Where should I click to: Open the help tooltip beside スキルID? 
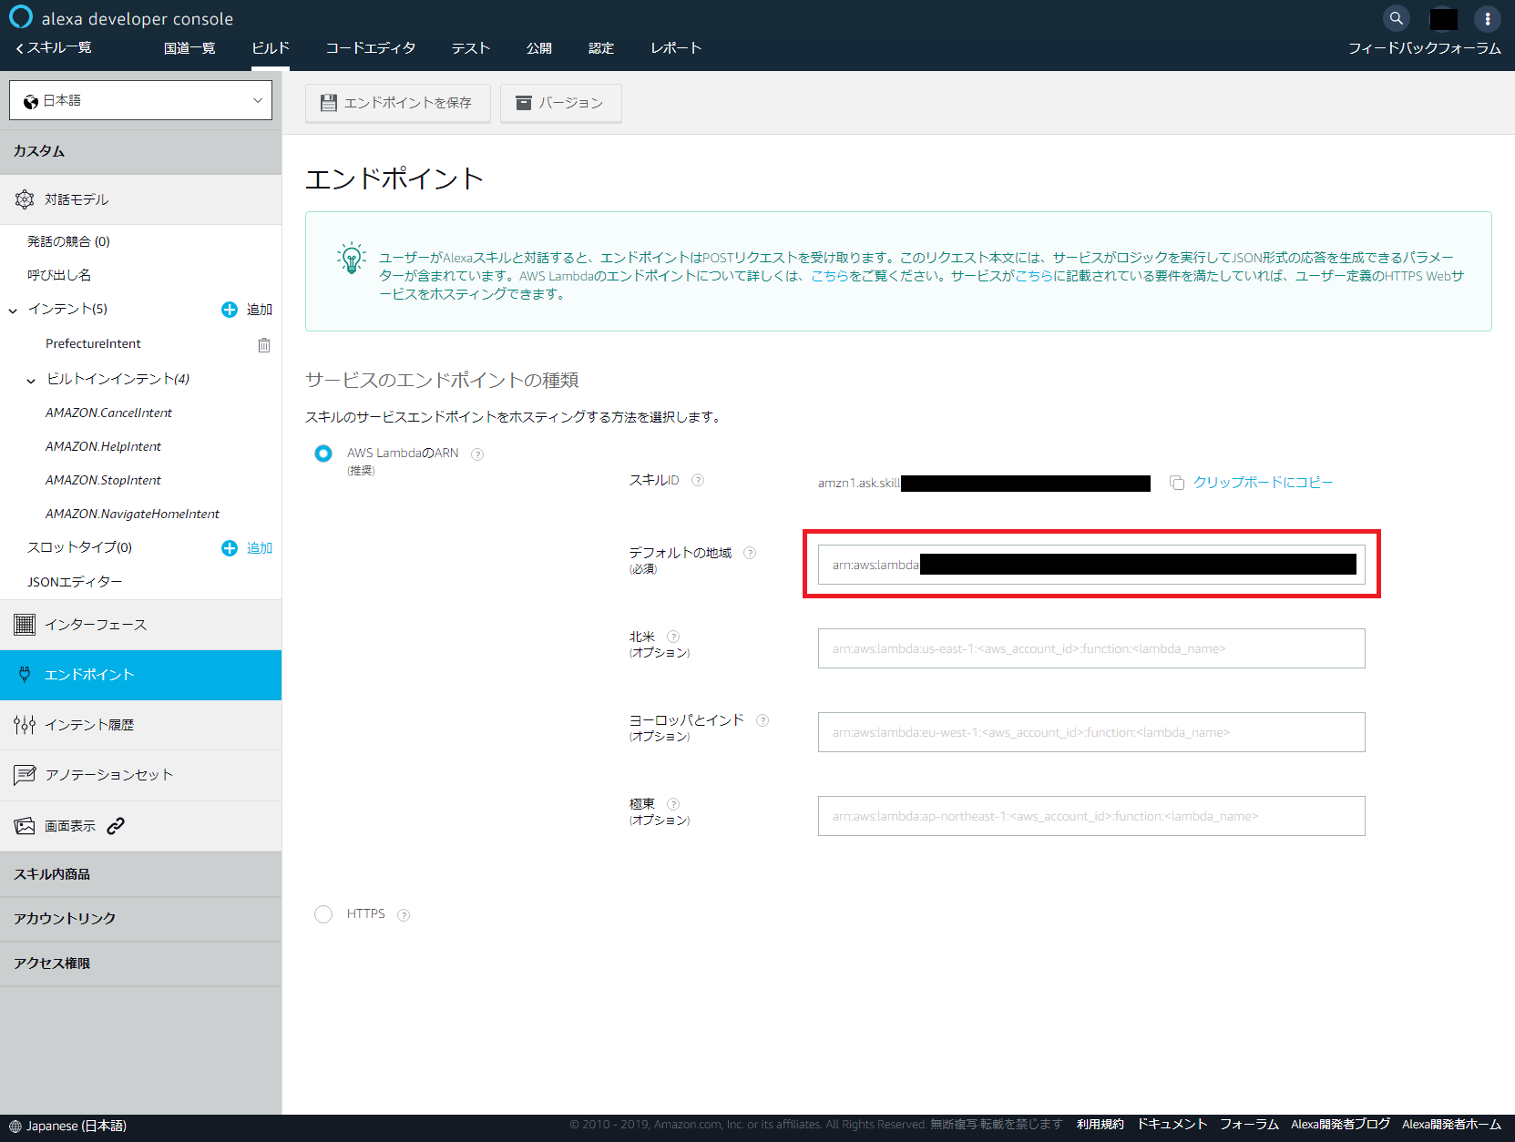[x=697, y=480]
